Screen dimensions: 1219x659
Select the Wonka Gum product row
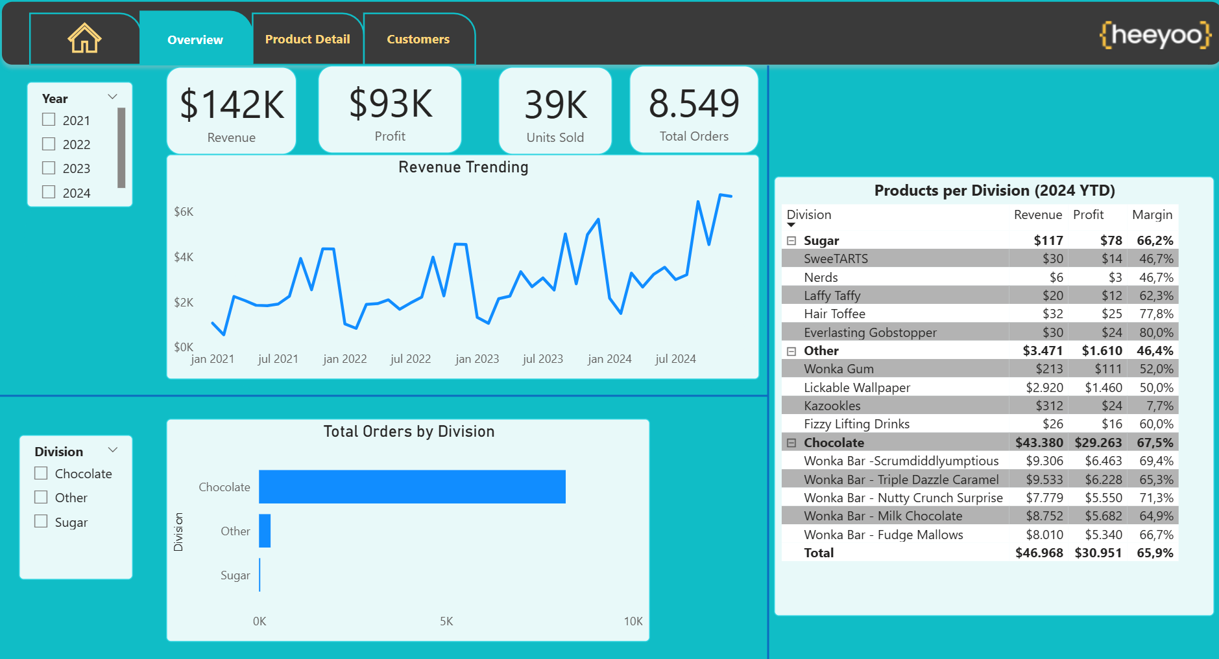[980, 369]
